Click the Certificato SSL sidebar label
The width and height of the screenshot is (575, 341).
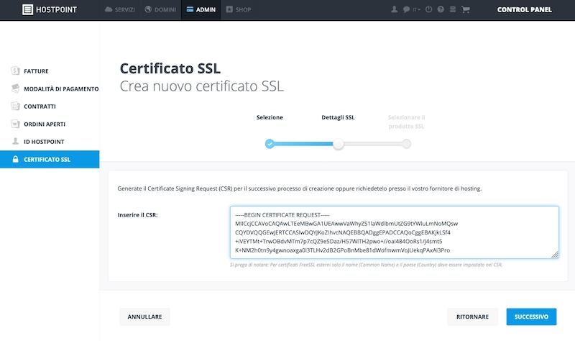[47, 159]
